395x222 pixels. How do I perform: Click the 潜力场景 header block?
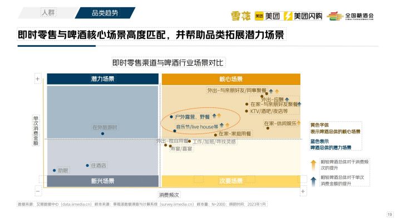[103, 79]
